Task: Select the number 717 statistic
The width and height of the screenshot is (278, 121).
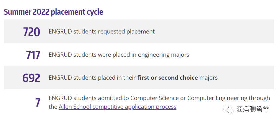Action: [33, 55]
